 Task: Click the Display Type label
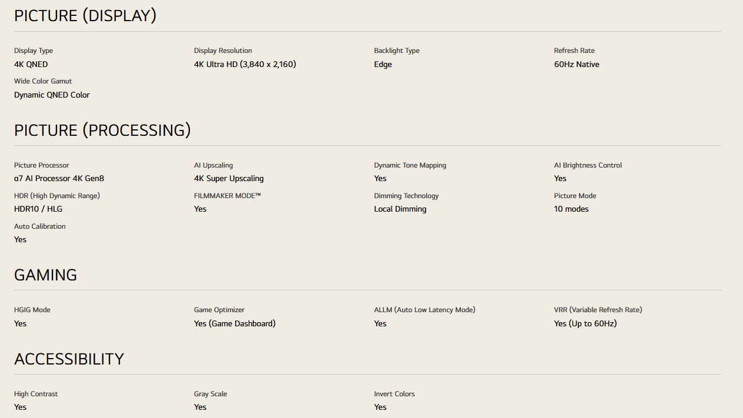(x=34, y=51)
